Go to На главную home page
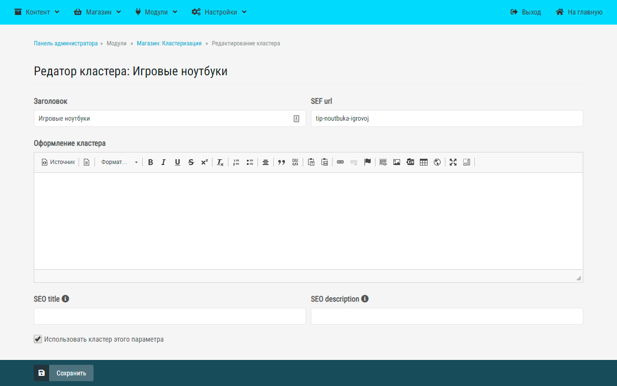617x386 pixels. pyautogui.click(x=579, y=12)
